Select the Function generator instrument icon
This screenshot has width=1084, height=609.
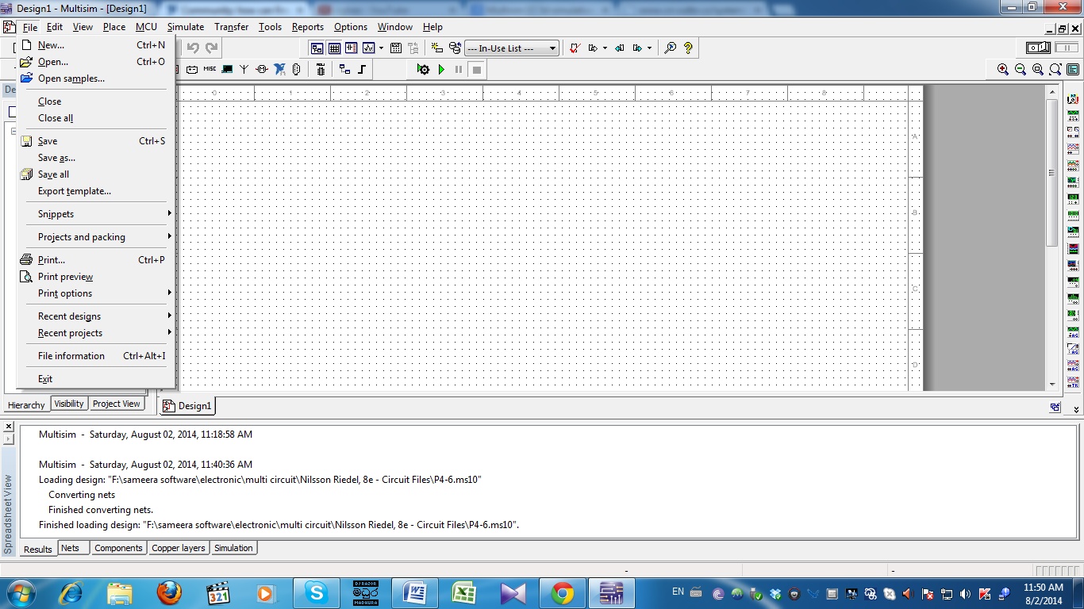[1073, 116]
